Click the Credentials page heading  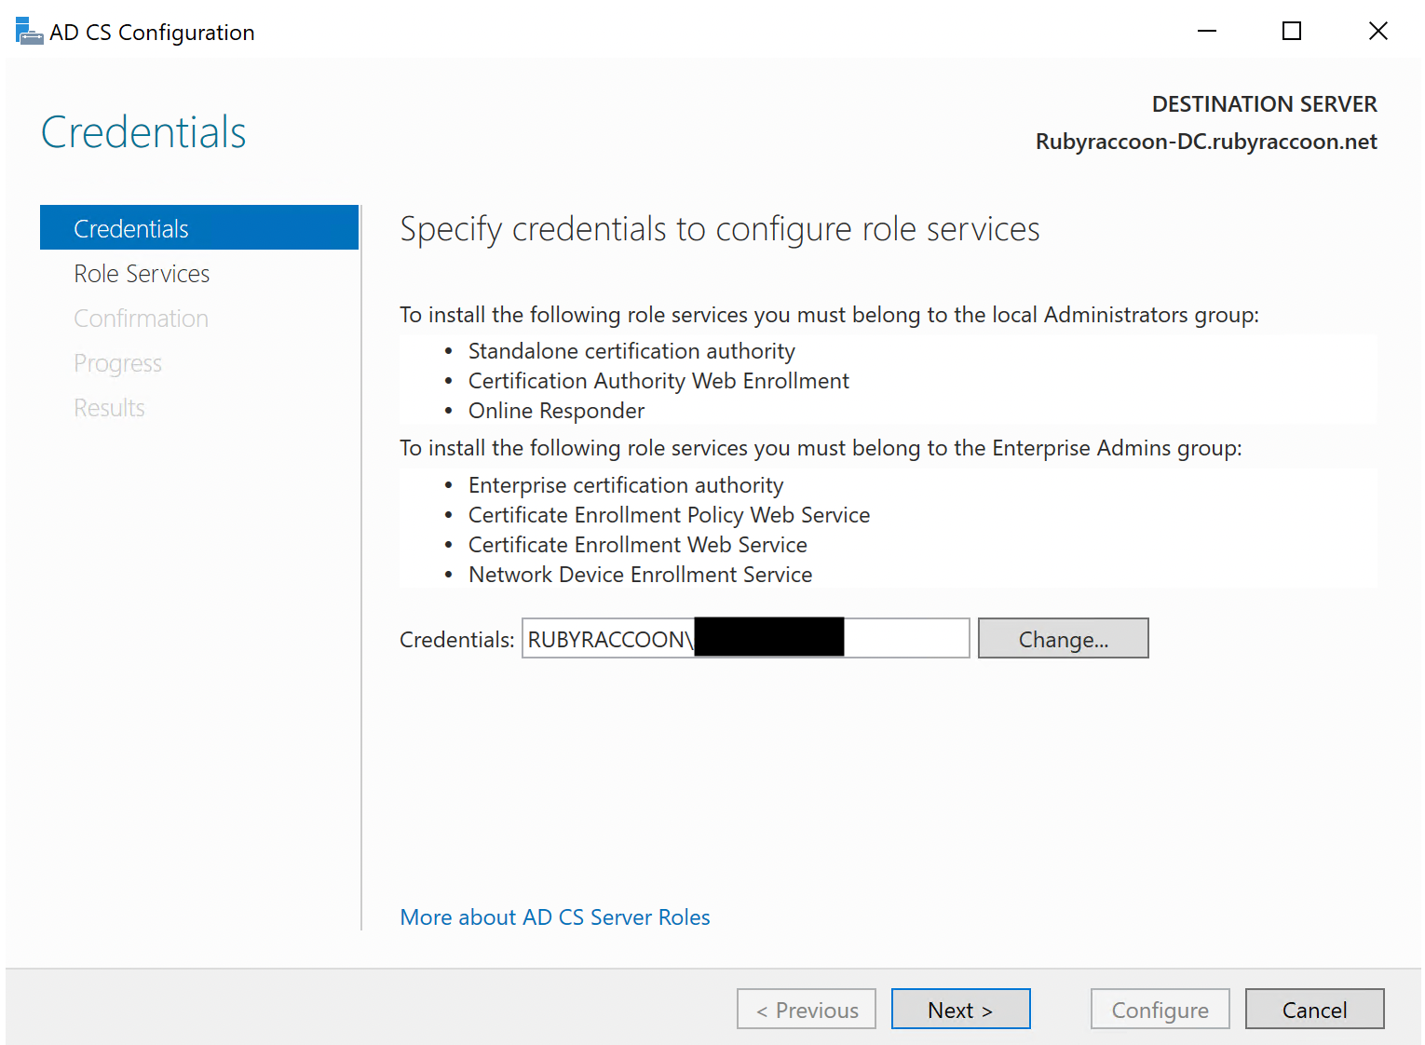(x=142, y=131)
